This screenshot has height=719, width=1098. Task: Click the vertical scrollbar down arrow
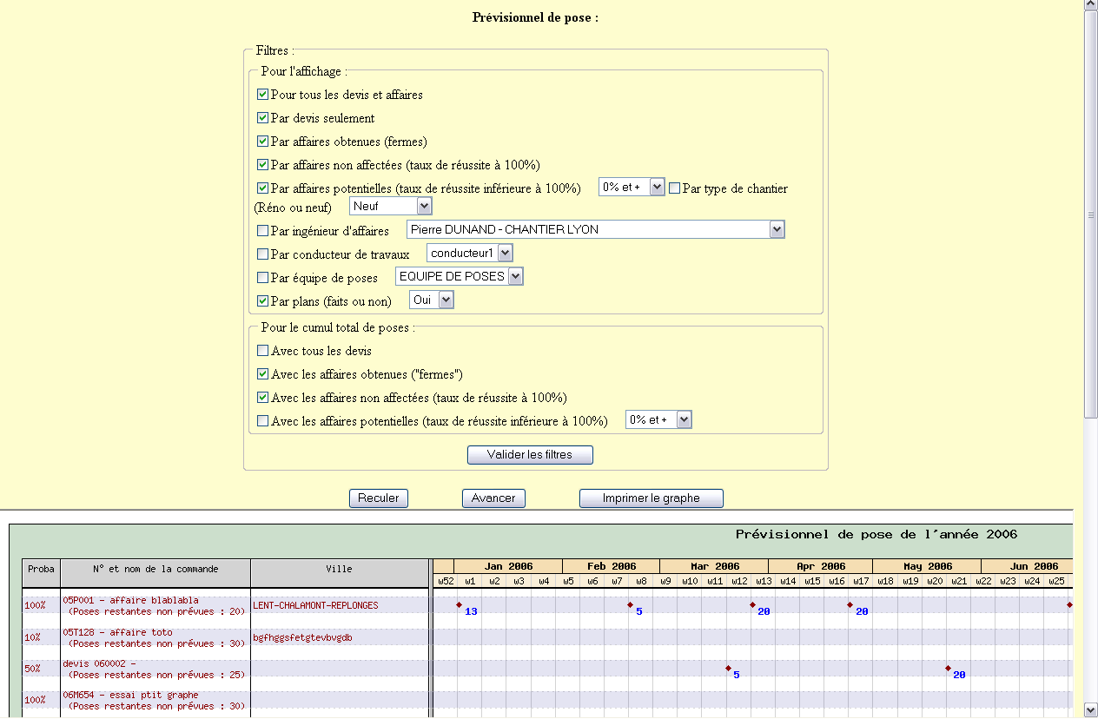click(1091, 709)
